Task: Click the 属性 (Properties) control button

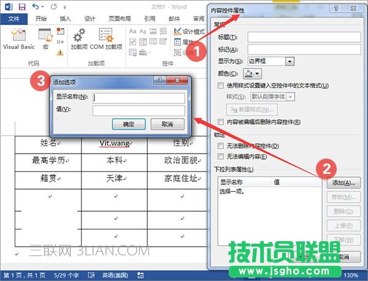Action: tap(184, 42)
